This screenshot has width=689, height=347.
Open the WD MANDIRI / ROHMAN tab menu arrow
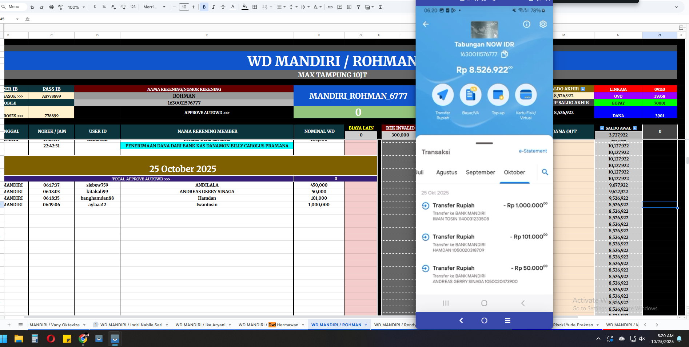tap(366, 325)
